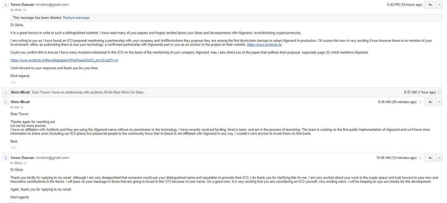
Task: Click the Restore message link
Action: tap(76, 18)
